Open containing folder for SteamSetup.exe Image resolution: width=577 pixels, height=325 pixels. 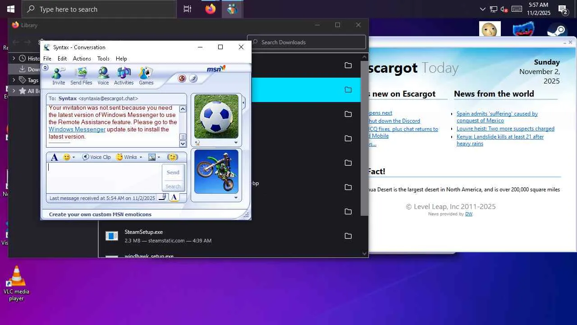point(348,236)
